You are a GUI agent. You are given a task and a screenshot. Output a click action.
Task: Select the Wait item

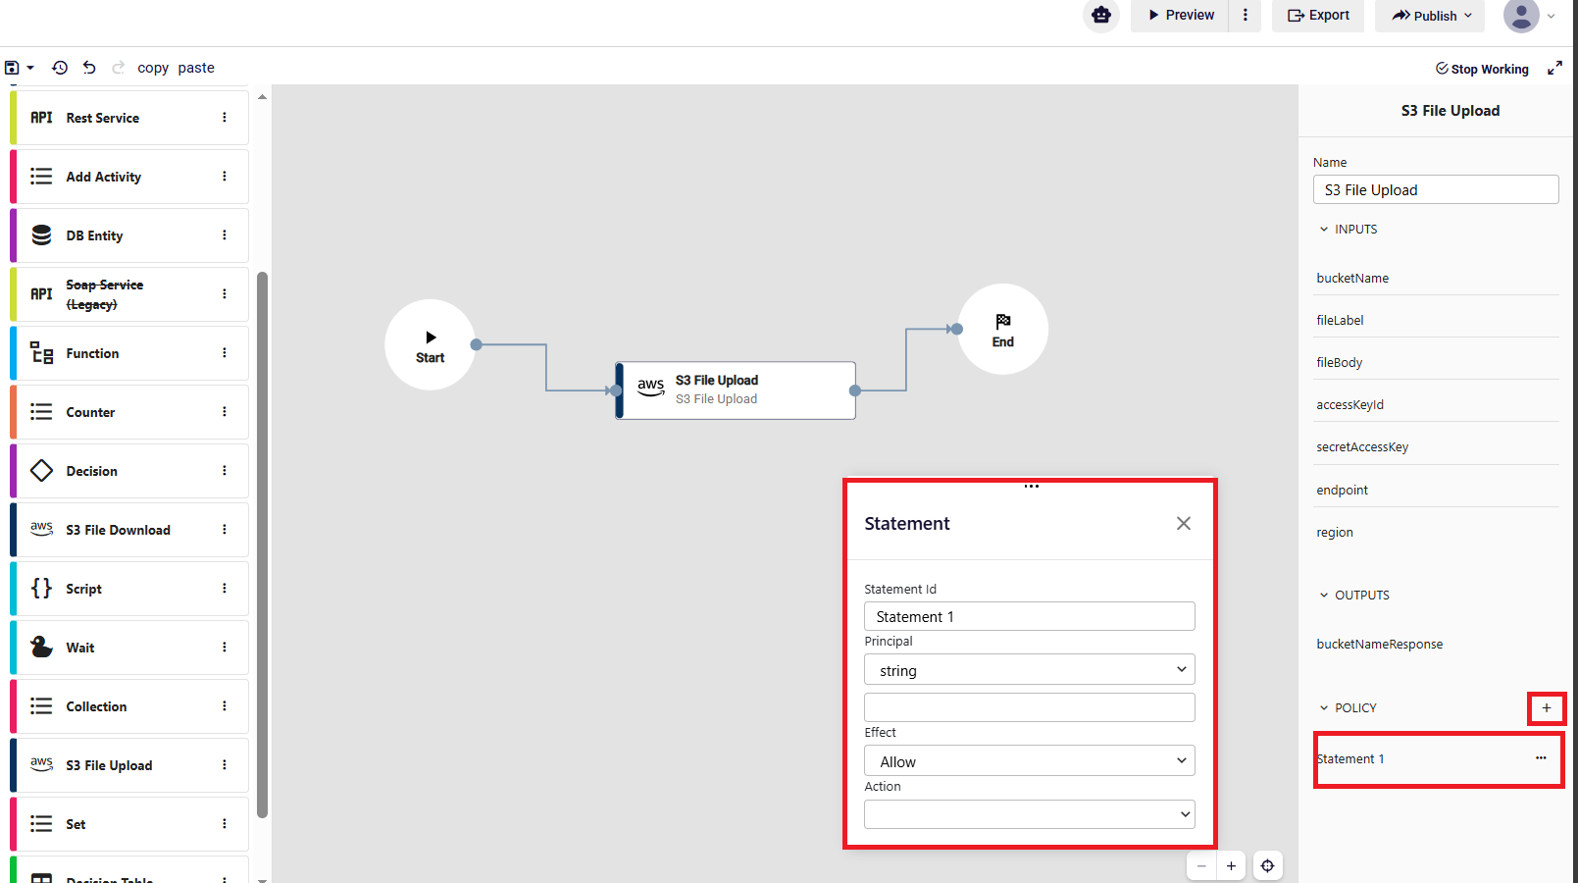pos(129,648)
